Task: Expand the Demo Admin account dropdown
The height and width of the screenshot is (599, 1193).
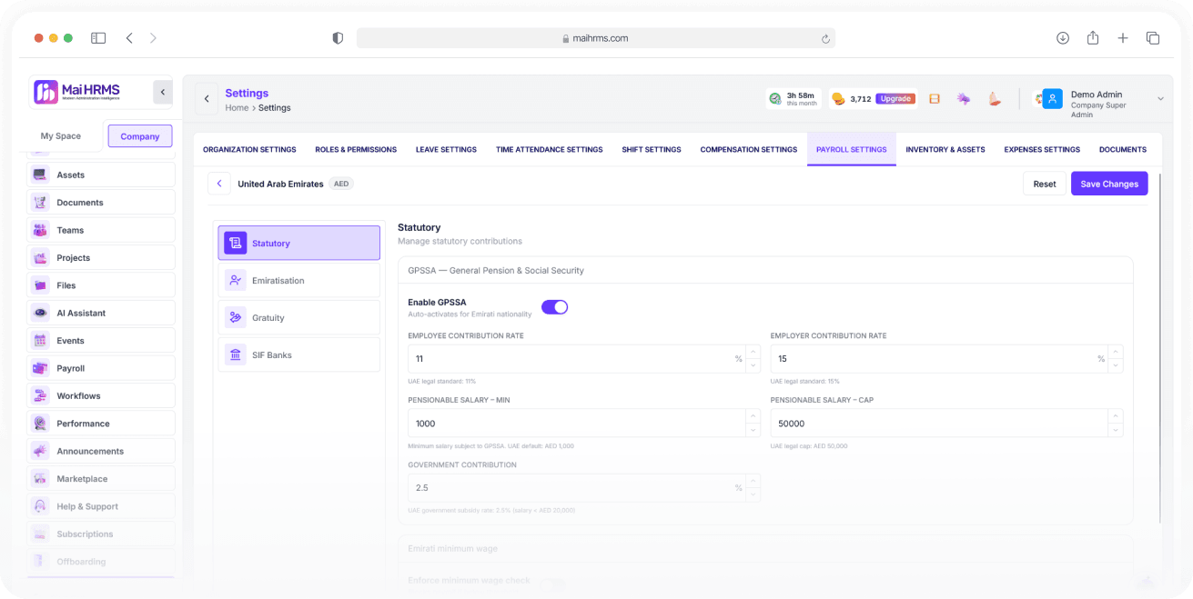Action: click(x=1160, y=99)
